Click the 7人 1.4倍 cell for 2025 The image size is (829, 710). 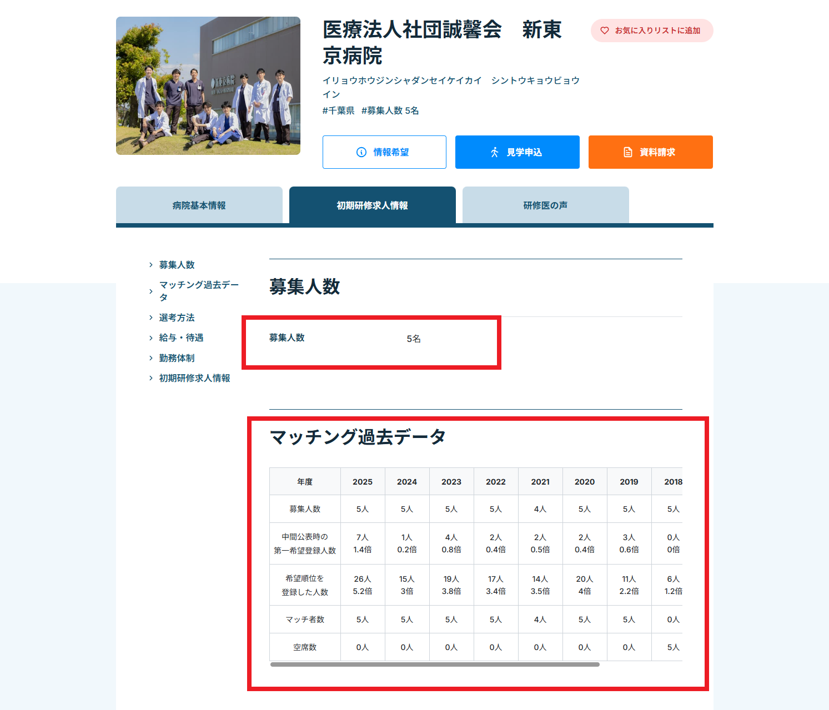click(x=363, y=543)
